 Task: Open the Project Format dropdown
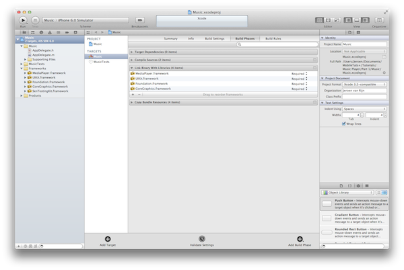(364, 85)
